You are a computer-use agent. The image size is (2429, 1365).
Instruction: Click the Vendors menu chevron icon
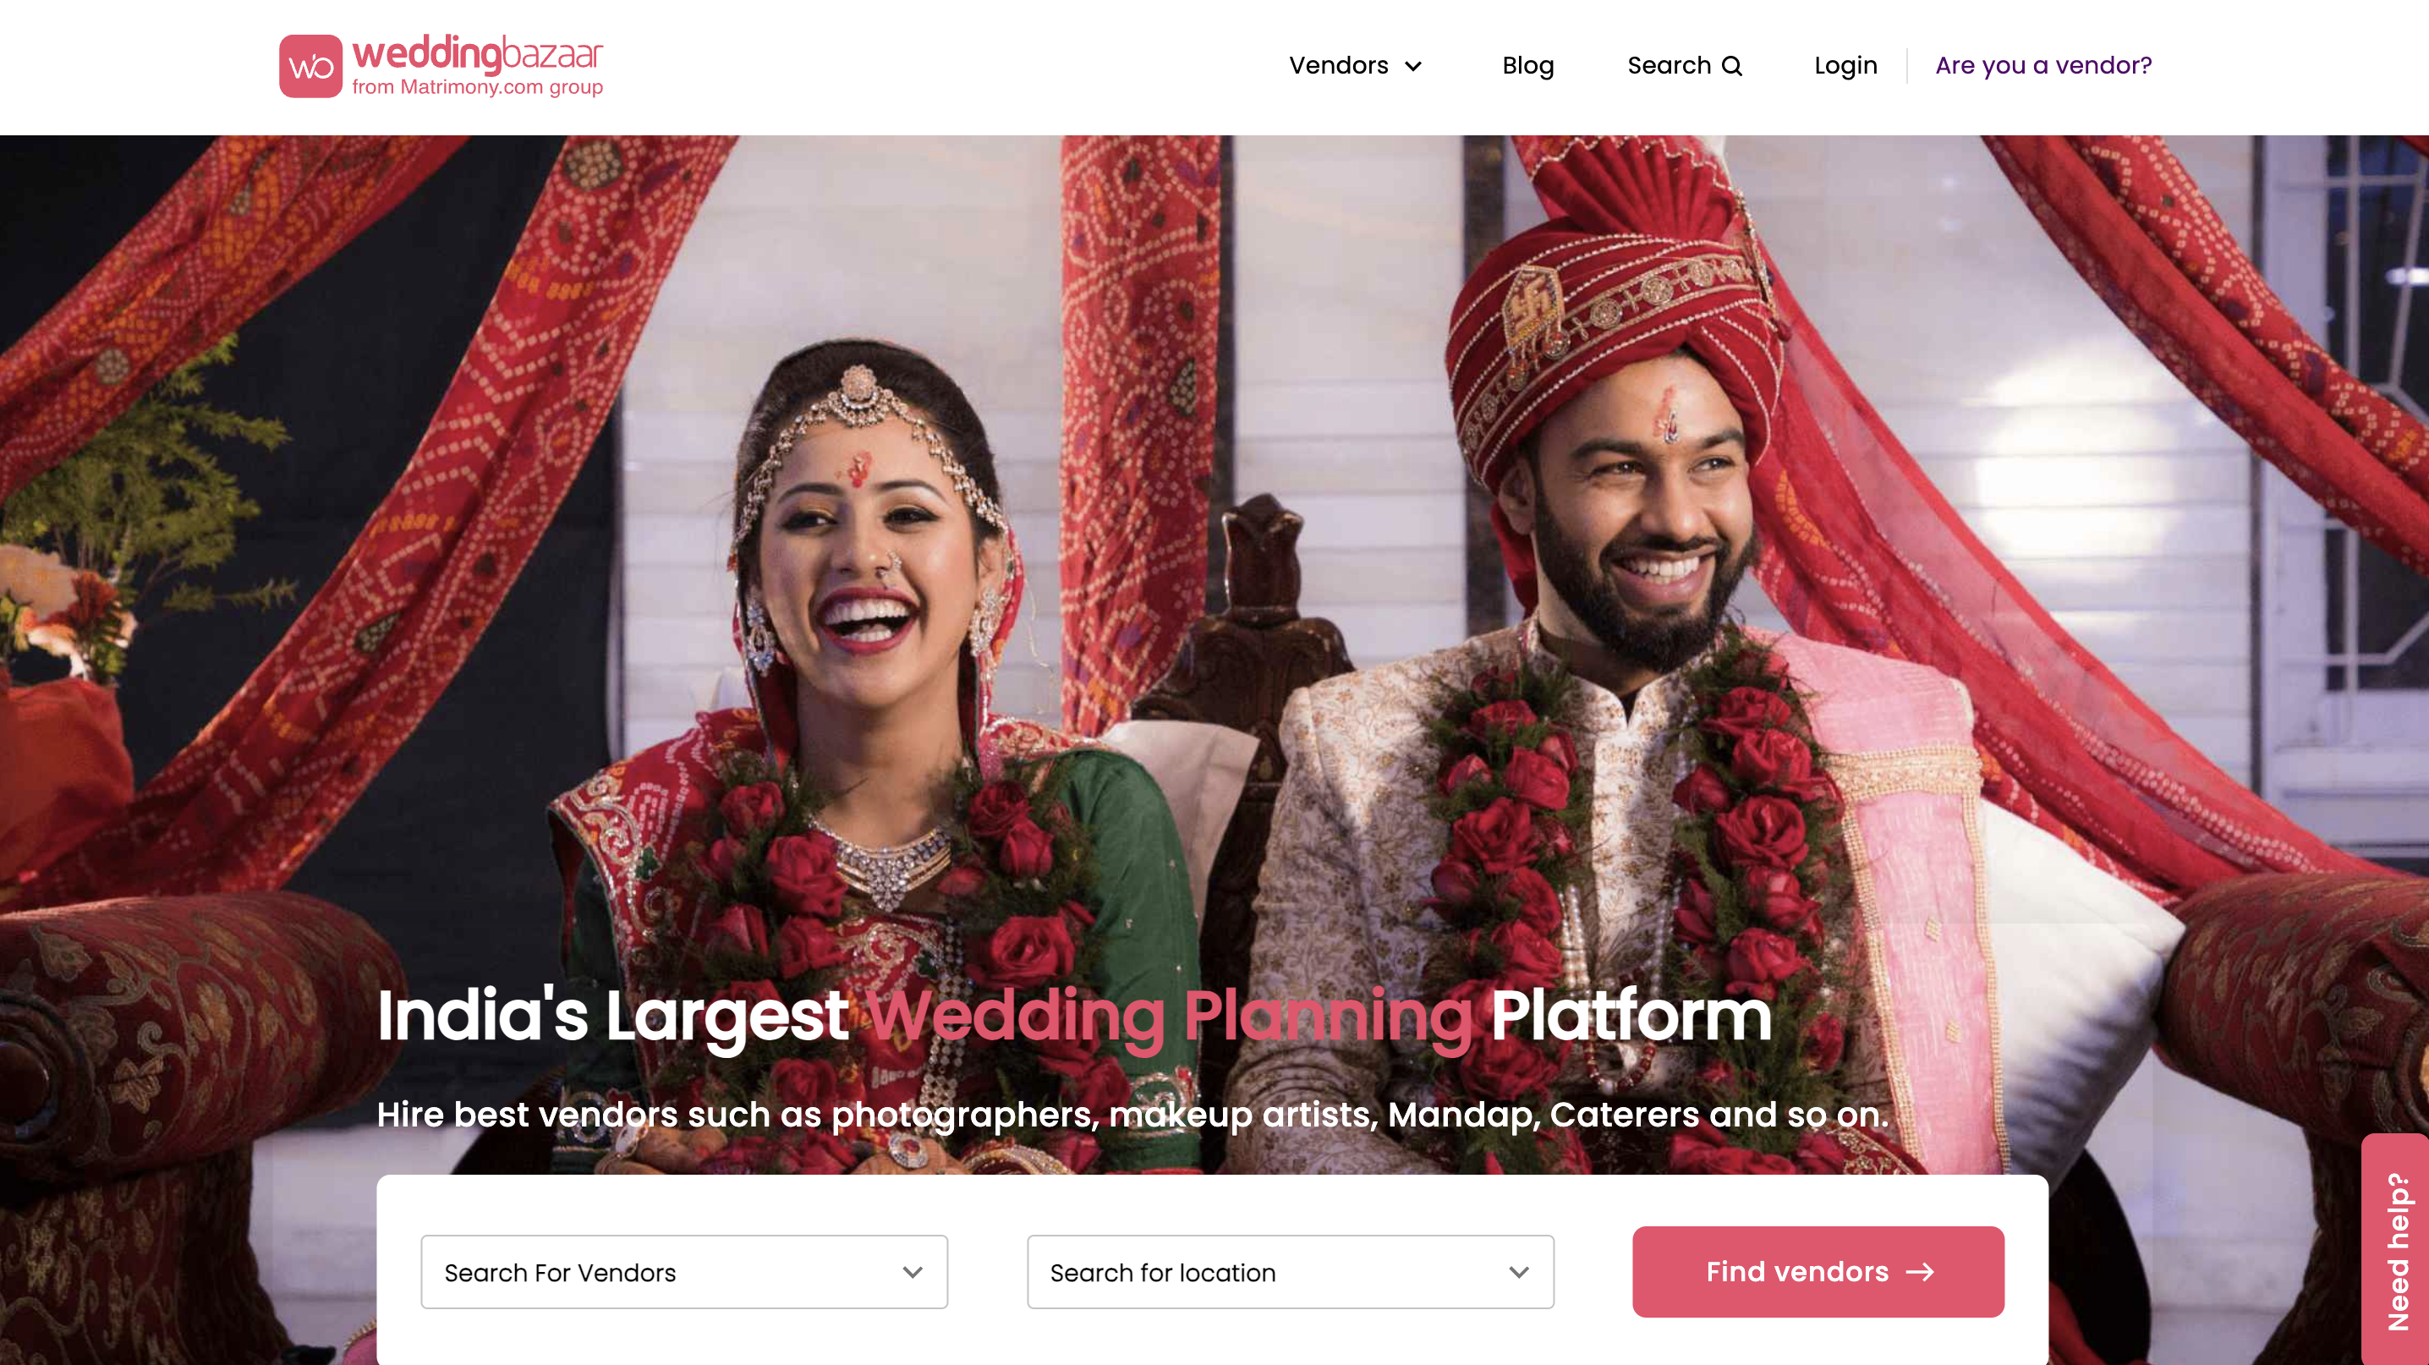(1412, 66)
